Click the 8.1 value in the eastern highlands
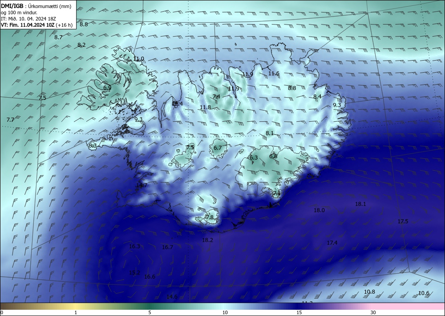 [270, 133]
